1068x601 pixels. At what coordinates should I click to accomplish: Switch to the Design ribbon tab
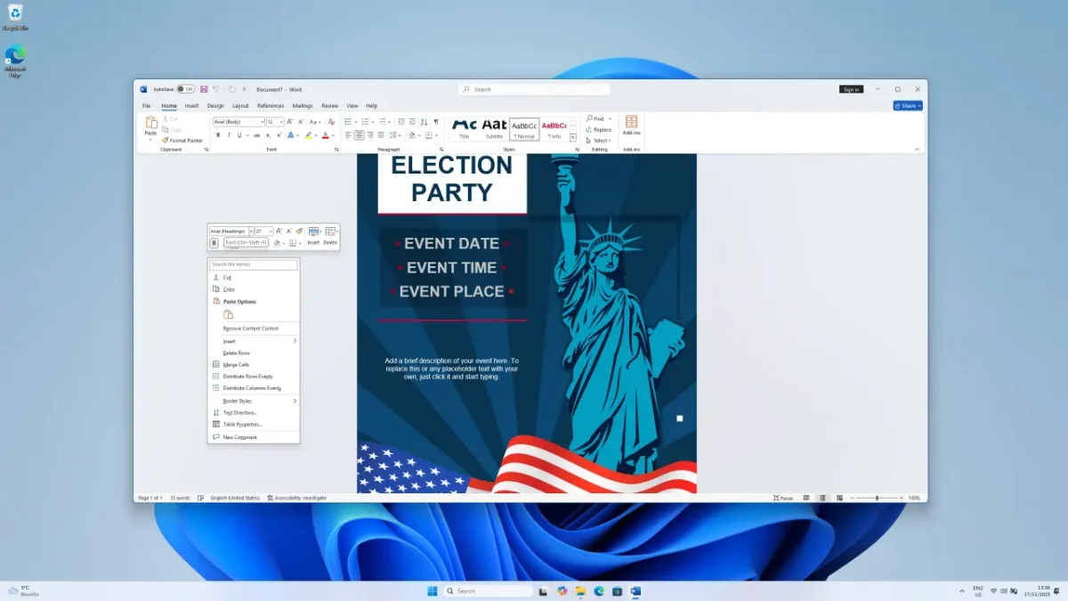pyautogui.click(x=215, y=105)
